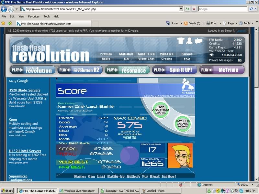259x194 pixels.
Task: Click the Add to Favorites icon
Action: coord(10,23)
